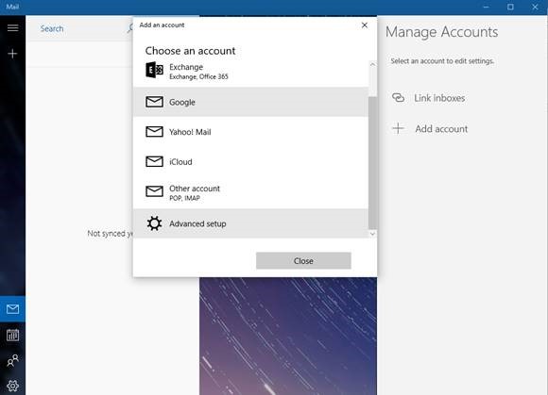Image resolution: width=548 pixels, height=395 pixels.
Task: Select the Yahoo! Mail account option
Action: pyautogui.click(x=250, y=132)
